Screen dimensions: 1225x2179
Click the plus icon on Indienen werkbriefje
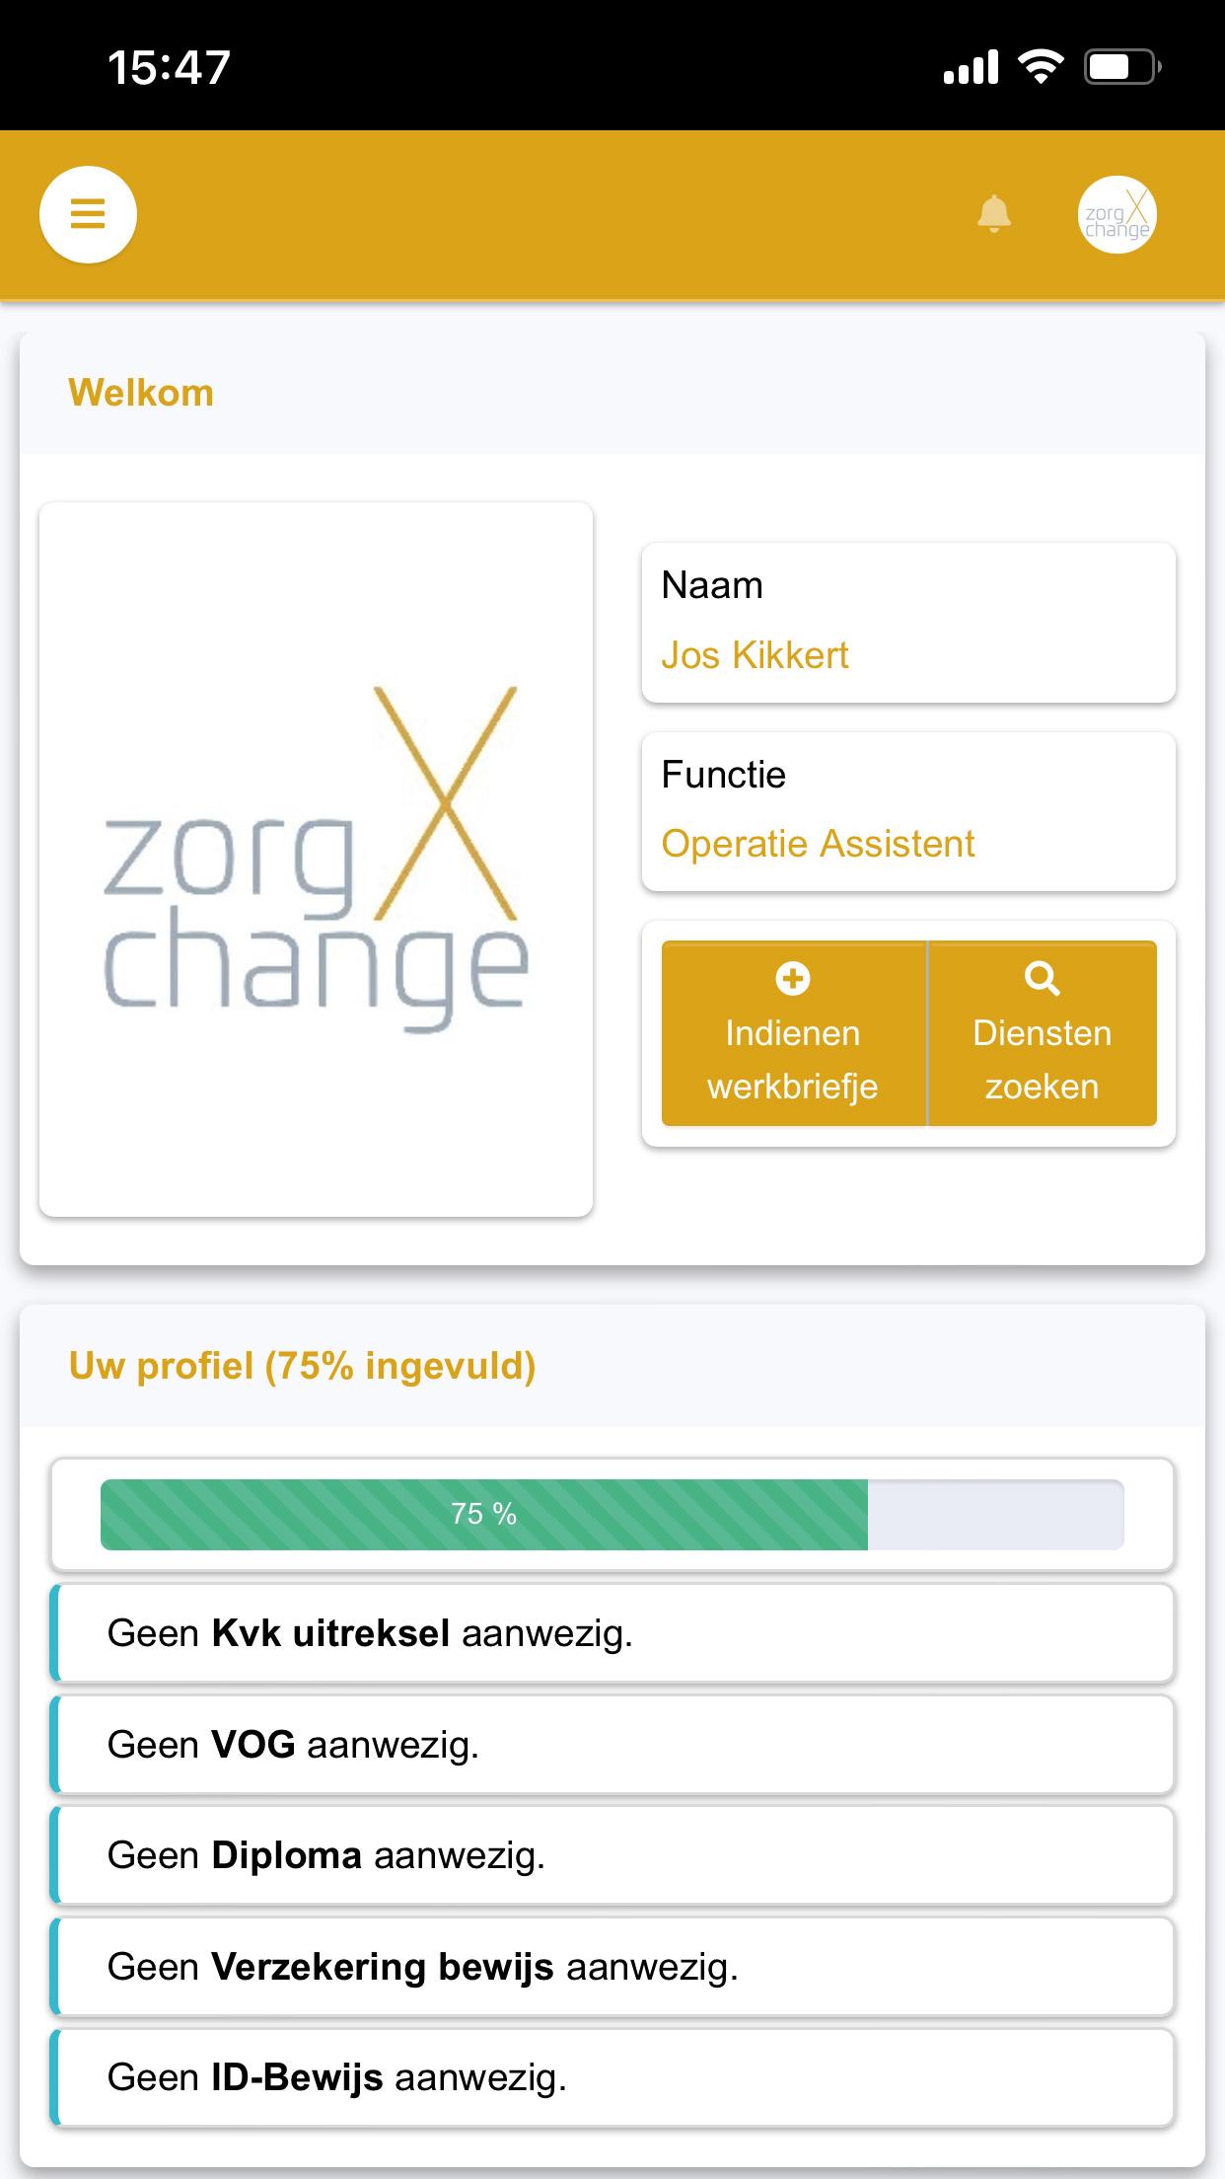[793, 978]
